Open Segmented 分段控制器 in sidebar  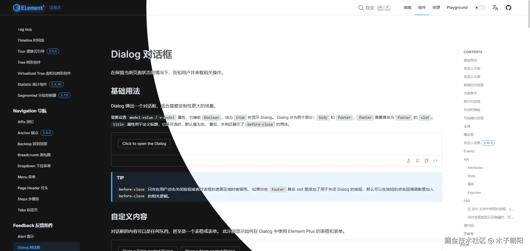click(x=44, y=95)
